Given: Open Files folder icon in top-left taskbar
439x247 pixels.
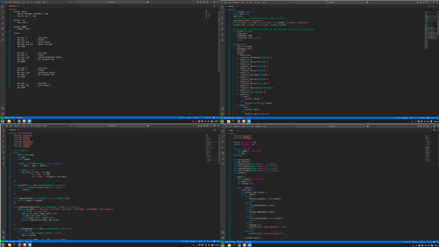Looking at the screenshot, I should pyautogui.click(x=9, y=121).
